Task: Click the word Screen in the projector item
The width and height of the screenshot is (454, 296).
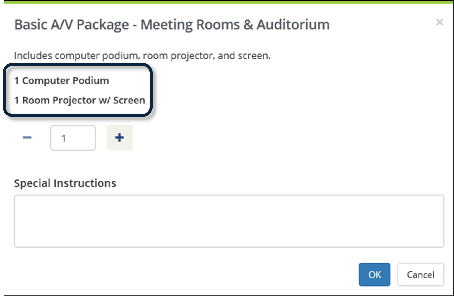Action: 129,101
